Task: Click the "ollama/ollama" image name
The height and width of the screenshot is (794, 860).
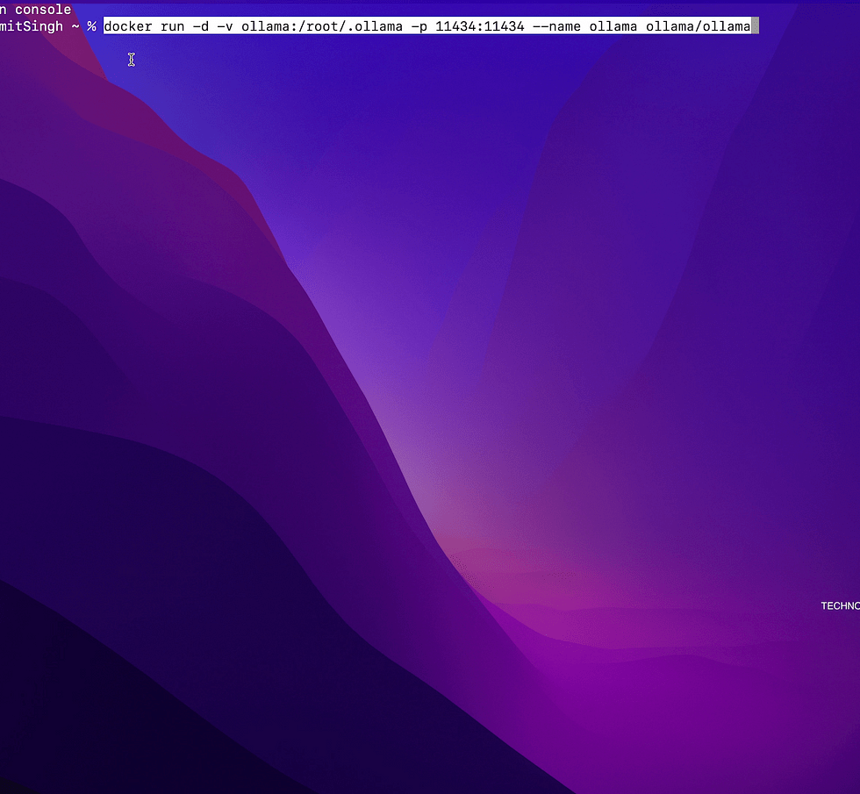Action: pyautogui.click(x=698, y=26)
